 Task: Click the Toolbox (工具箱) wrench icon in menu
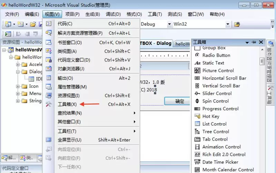pyautogui.click(x=49, y=104)
